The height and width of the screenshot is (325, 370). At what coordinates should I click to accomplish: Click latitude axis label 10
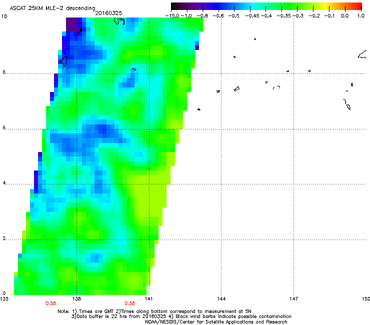4,16
